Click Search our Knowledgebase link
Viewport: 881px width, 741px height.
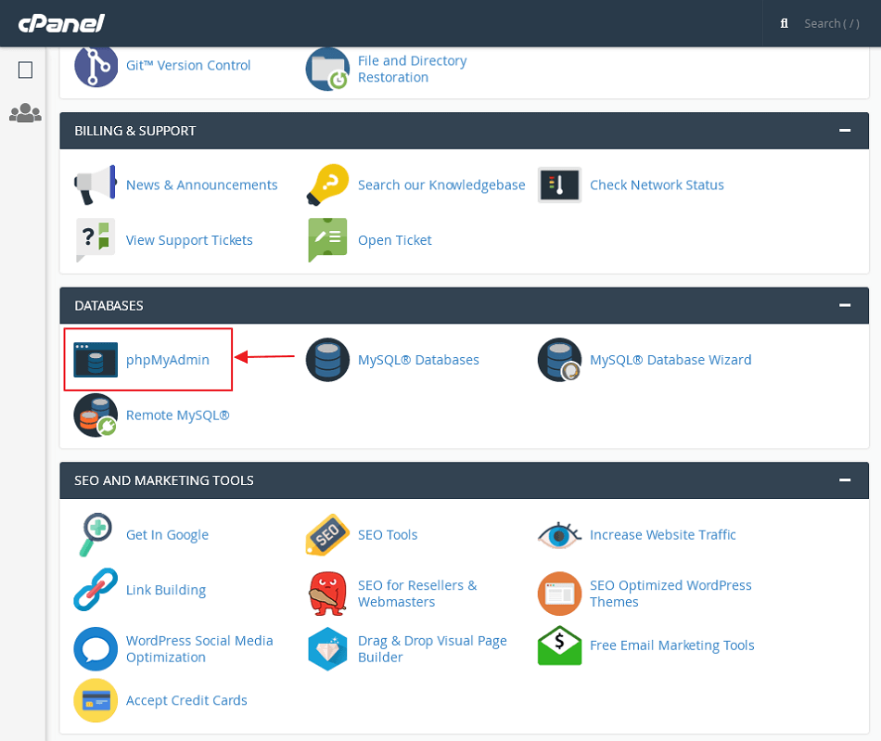coord(441,185)
